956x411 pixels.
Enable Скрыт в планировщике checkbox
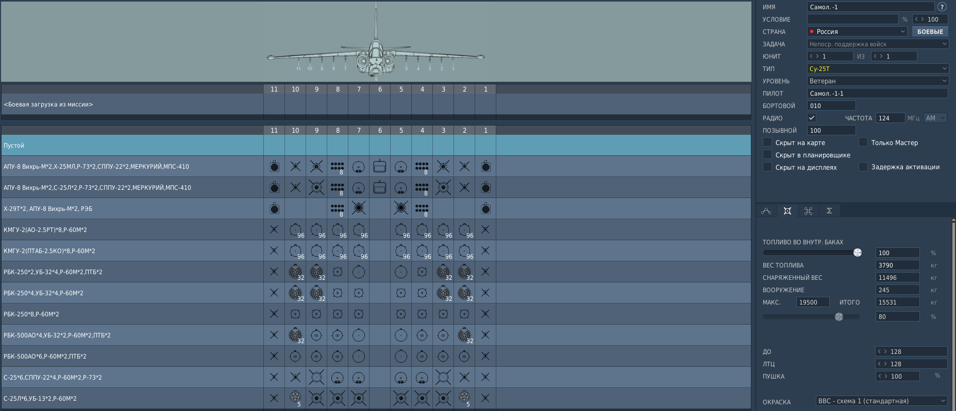click(767, 155)
